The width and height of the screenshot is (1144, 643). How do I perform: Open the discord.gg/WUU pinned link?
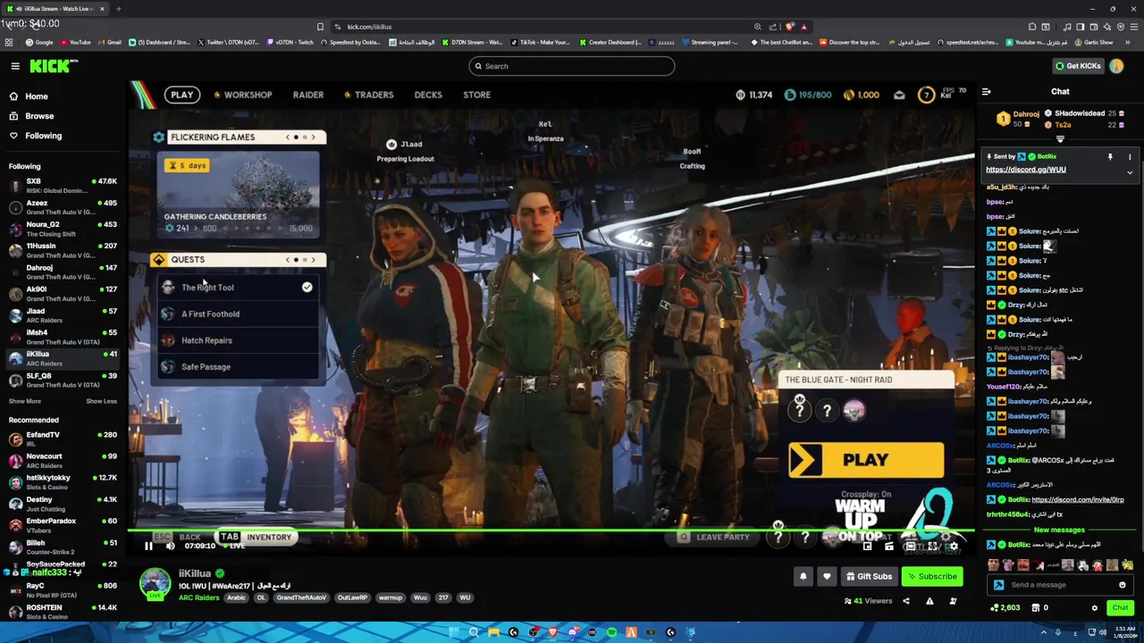point(1025,170)
